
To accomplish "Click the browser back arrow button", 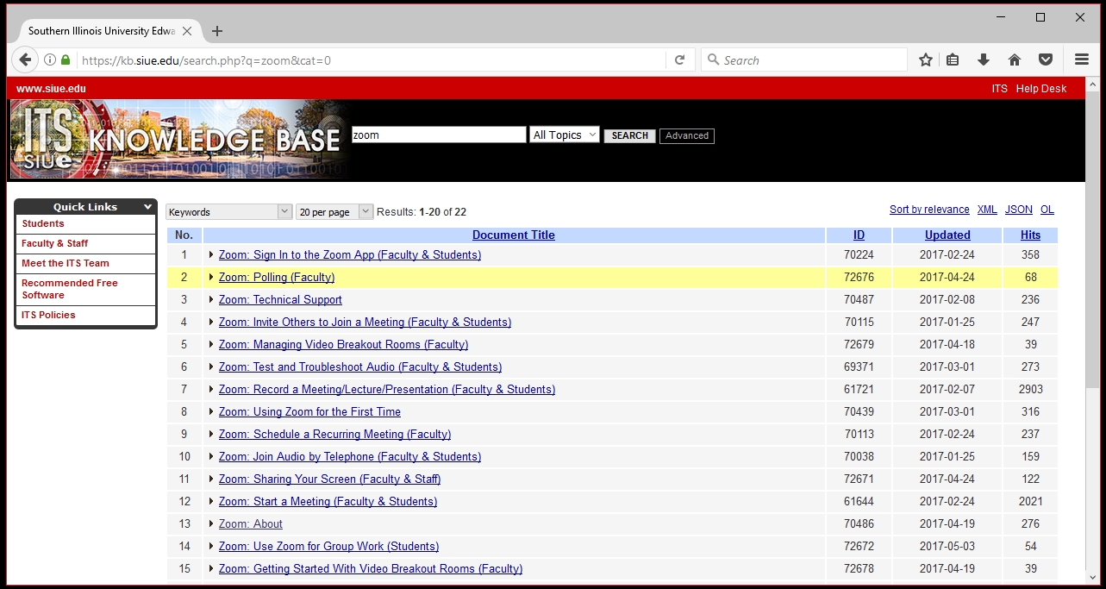I will 25,60.
